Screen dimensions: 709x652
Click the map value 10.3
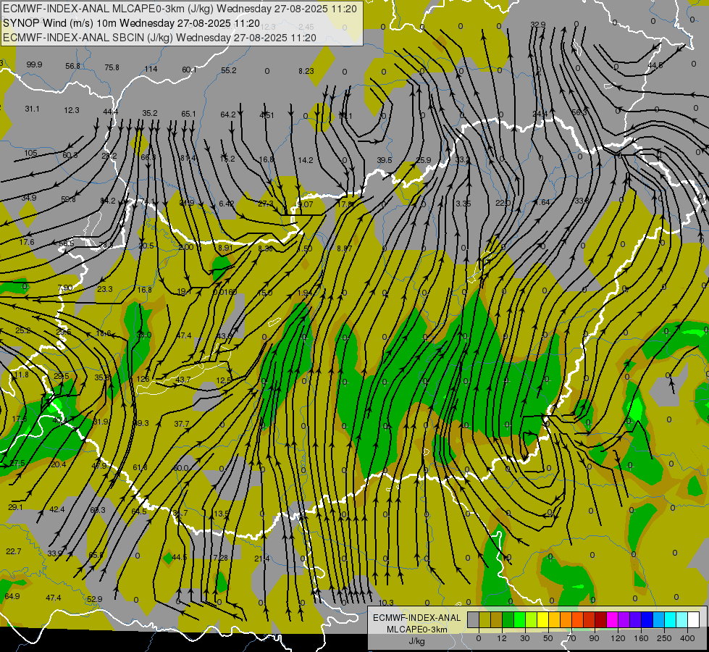(386, 603)
